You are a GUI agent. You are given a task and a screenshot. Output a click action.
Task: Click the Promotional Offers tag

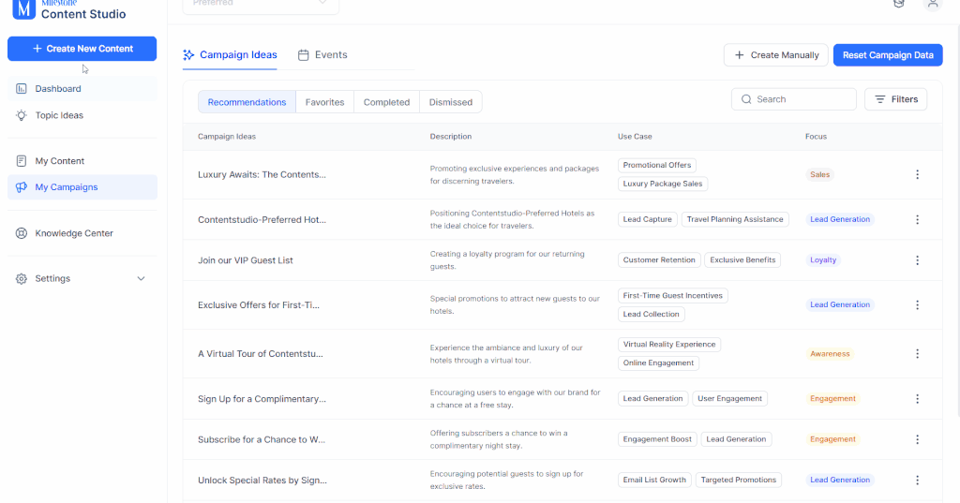click(x=657, y=165)
